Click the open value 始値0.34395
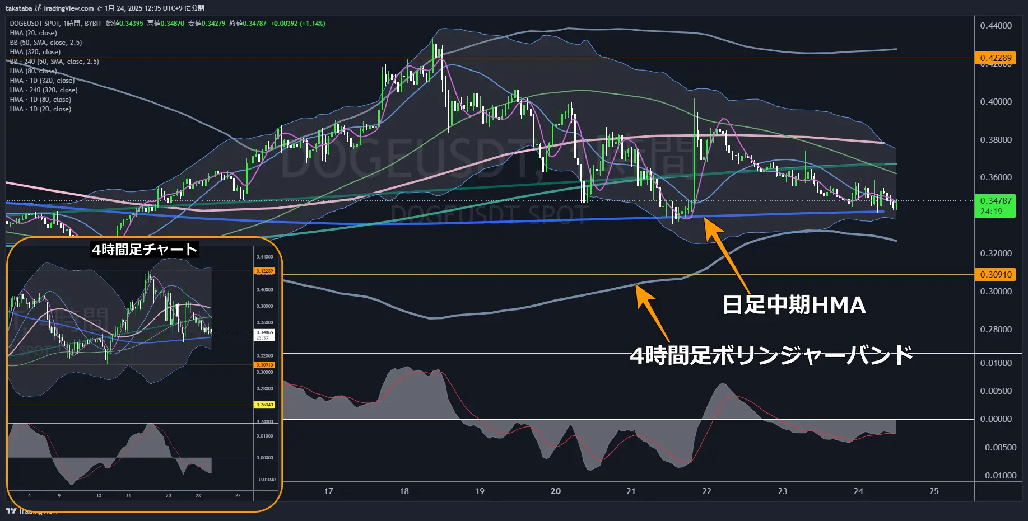 coord(124,24)
